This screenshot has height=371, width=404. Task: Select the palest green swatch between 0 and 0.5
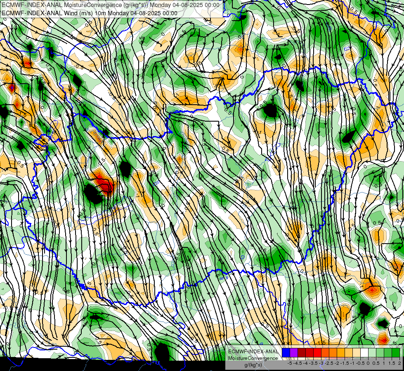coord(372,353)
